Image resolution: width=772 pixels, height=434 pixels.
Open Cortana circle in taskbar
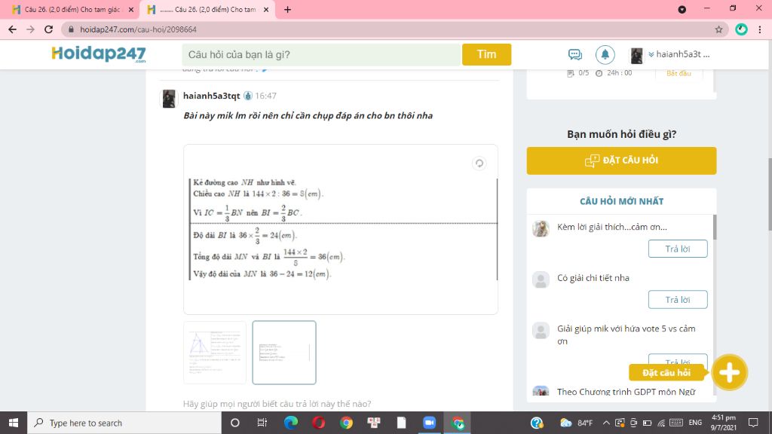[x=235, y=423]
